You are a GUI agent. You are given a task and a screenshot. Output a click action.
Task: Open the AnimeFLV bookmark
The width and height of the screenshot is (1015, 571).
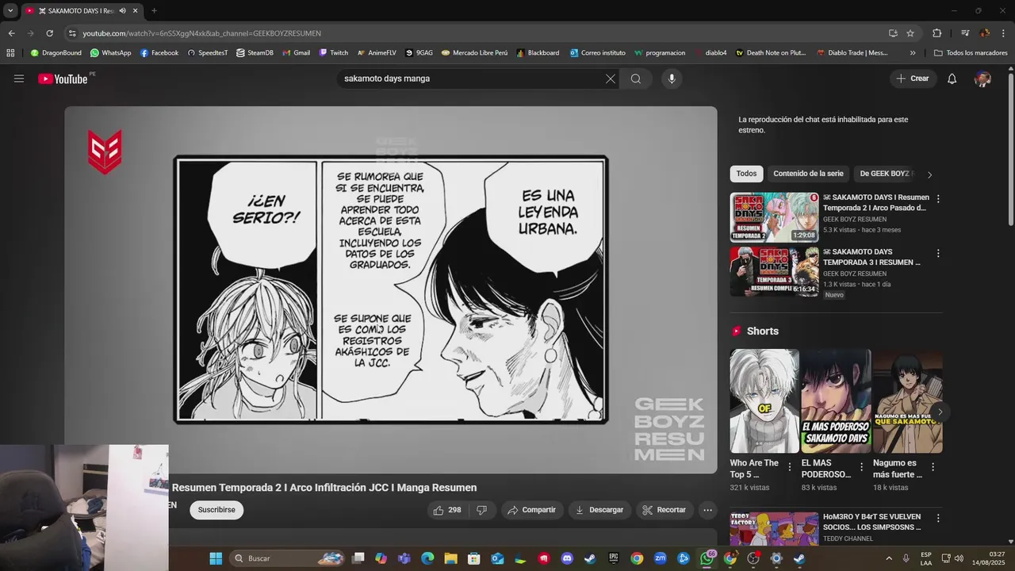click(x=377, y=53)
